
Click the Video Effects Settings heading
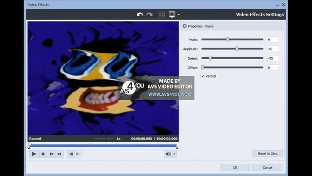click(260, 14)
